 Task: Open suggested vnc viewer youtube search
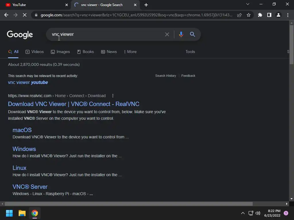click(x=28, y=82)
